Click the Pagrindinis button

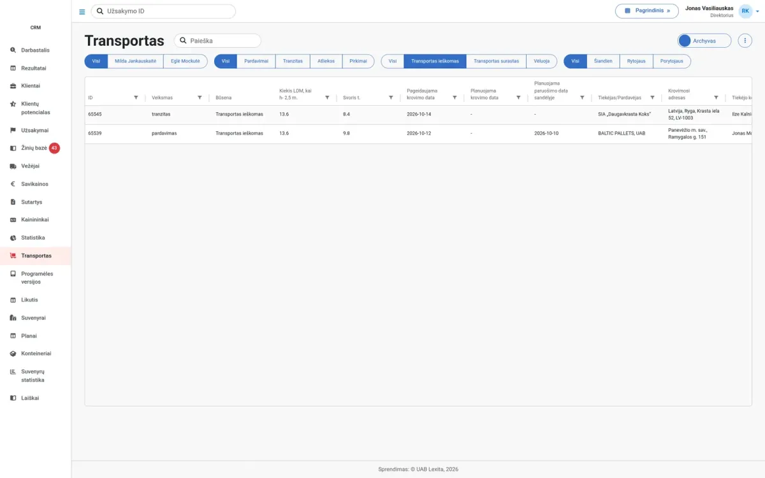click(646, 11)
